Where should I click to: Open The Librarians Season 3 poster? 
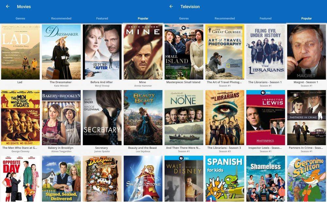(x=225, y=117)
